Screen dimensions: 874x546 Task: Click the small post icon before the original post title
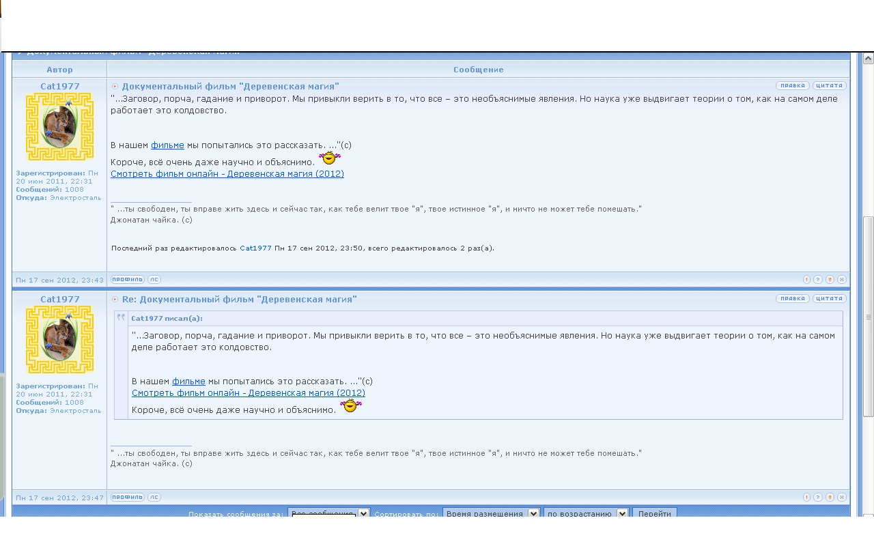(115, 87)
